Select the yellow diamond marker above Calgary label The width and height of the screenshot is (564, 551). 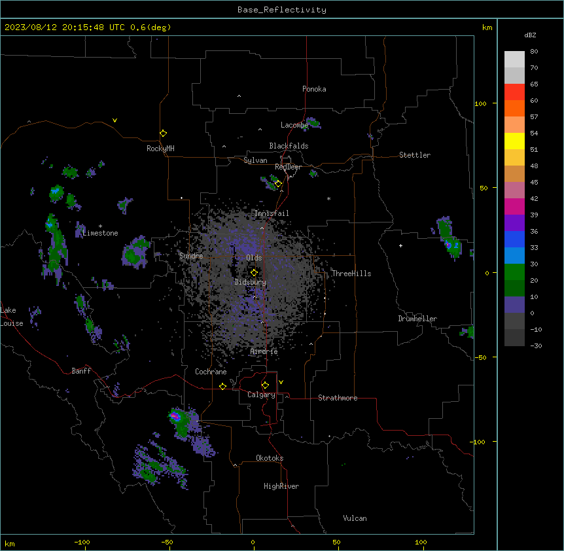pyautogui.click(x=265, y=385)
